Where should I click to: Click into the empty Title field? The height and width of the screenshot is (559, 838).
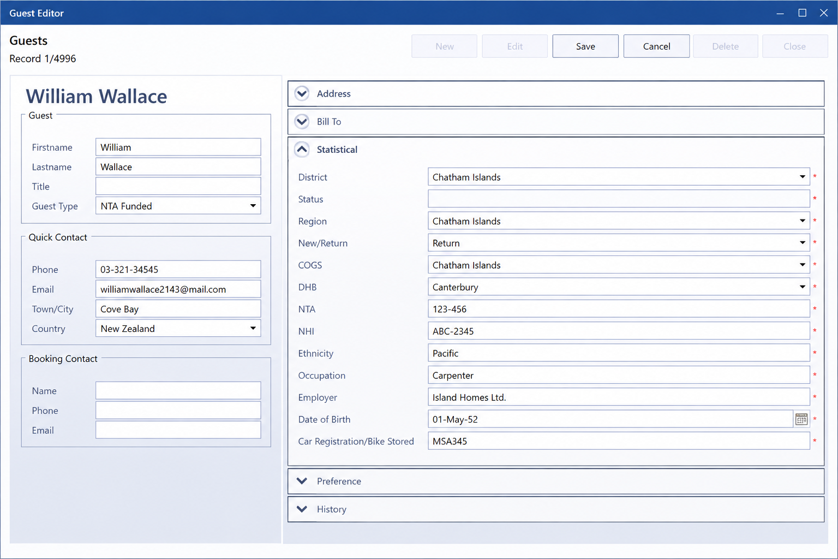point(178,187)
